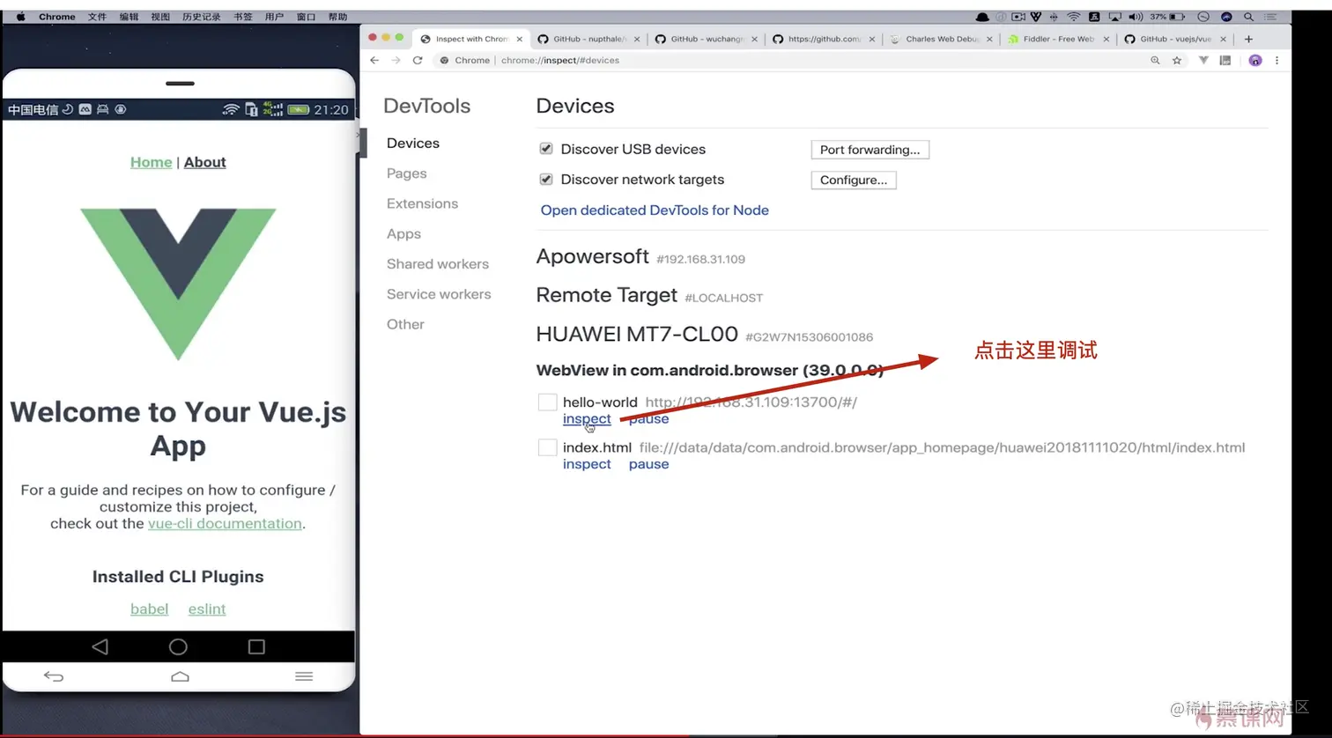The width and height of the screenshot is (1332, 738).
Task: Click the zoom magnifier in address bar
Action: coord(1155,60)
